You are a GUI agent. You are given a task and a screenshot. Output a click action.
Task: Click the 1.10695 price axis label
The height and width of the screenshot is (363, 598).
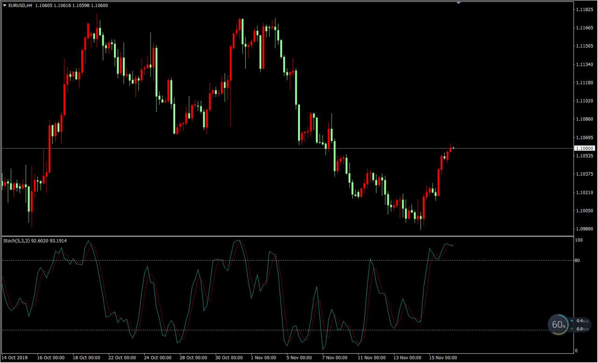point(584,138)
